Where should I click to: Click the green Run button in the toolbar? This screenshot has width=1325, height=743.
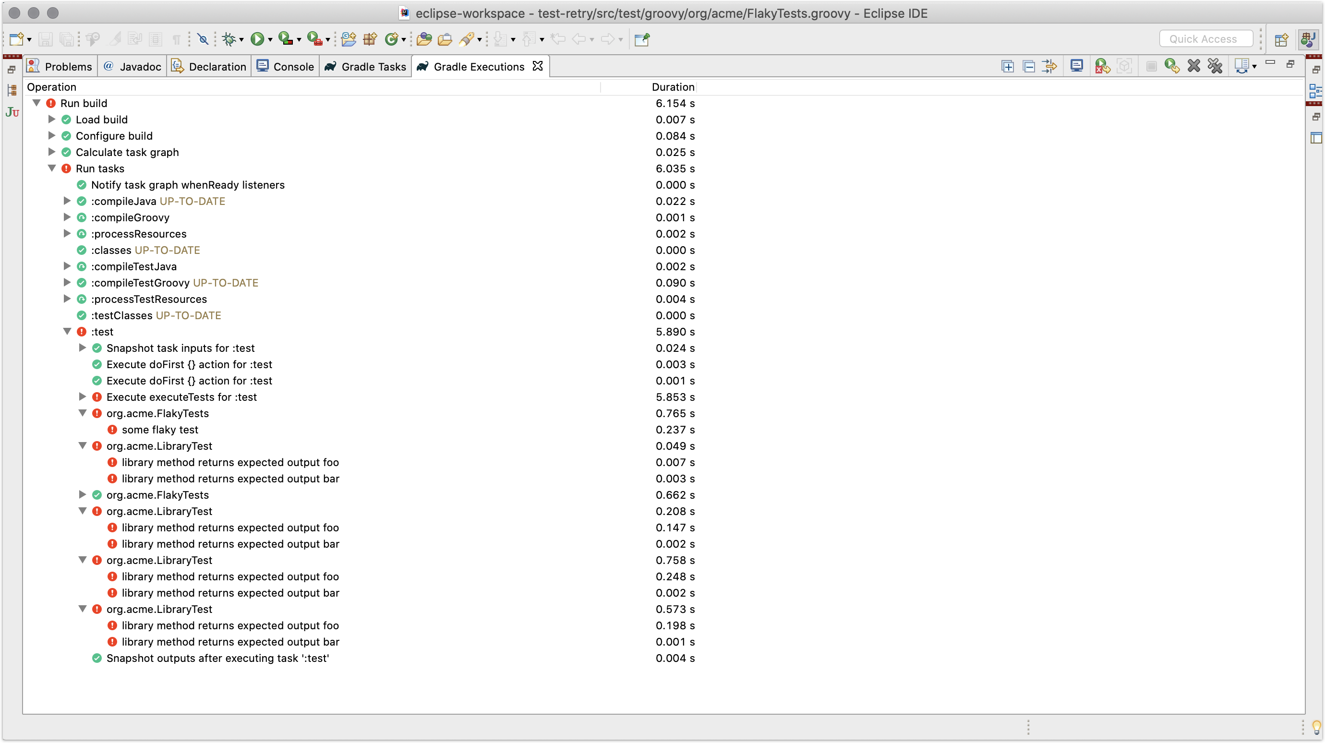point(257,39)
